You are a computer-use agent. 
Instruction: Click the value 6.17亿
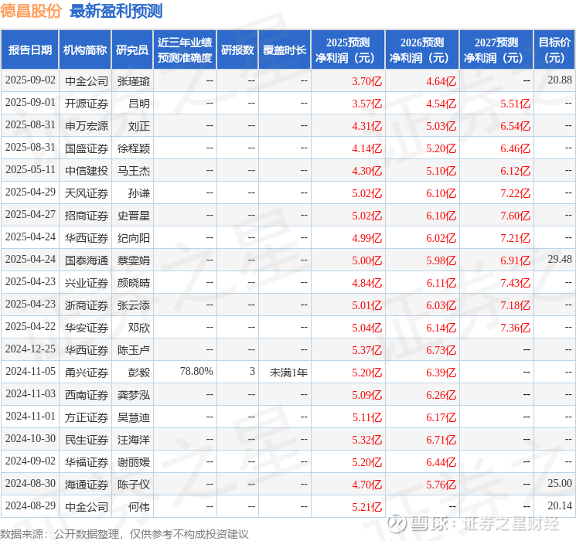[x=441, y=417]
